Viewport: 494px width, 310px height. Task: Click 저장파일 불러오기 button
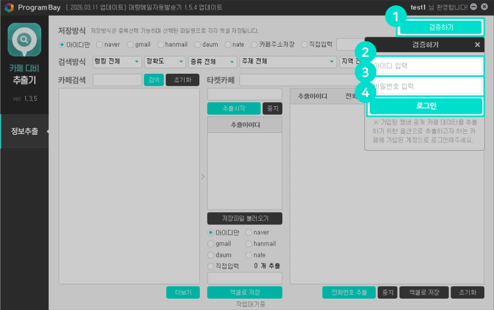[244, 218]
